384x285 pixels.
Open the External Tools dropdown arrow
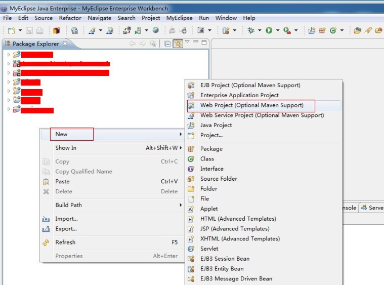[296, 30]
